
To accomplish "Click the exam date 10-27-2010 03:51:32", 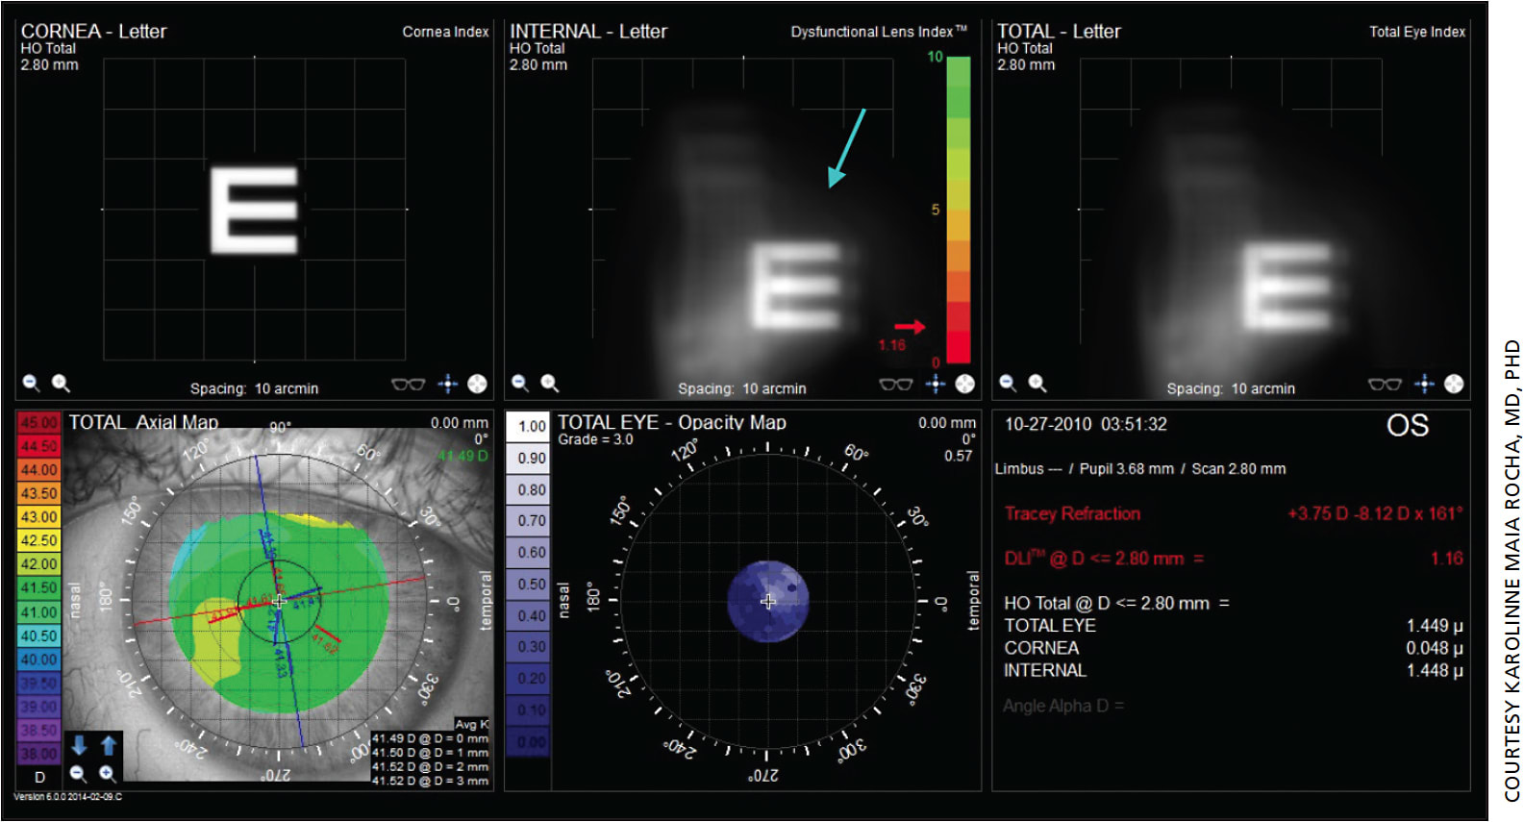I will pos(1086,424).
